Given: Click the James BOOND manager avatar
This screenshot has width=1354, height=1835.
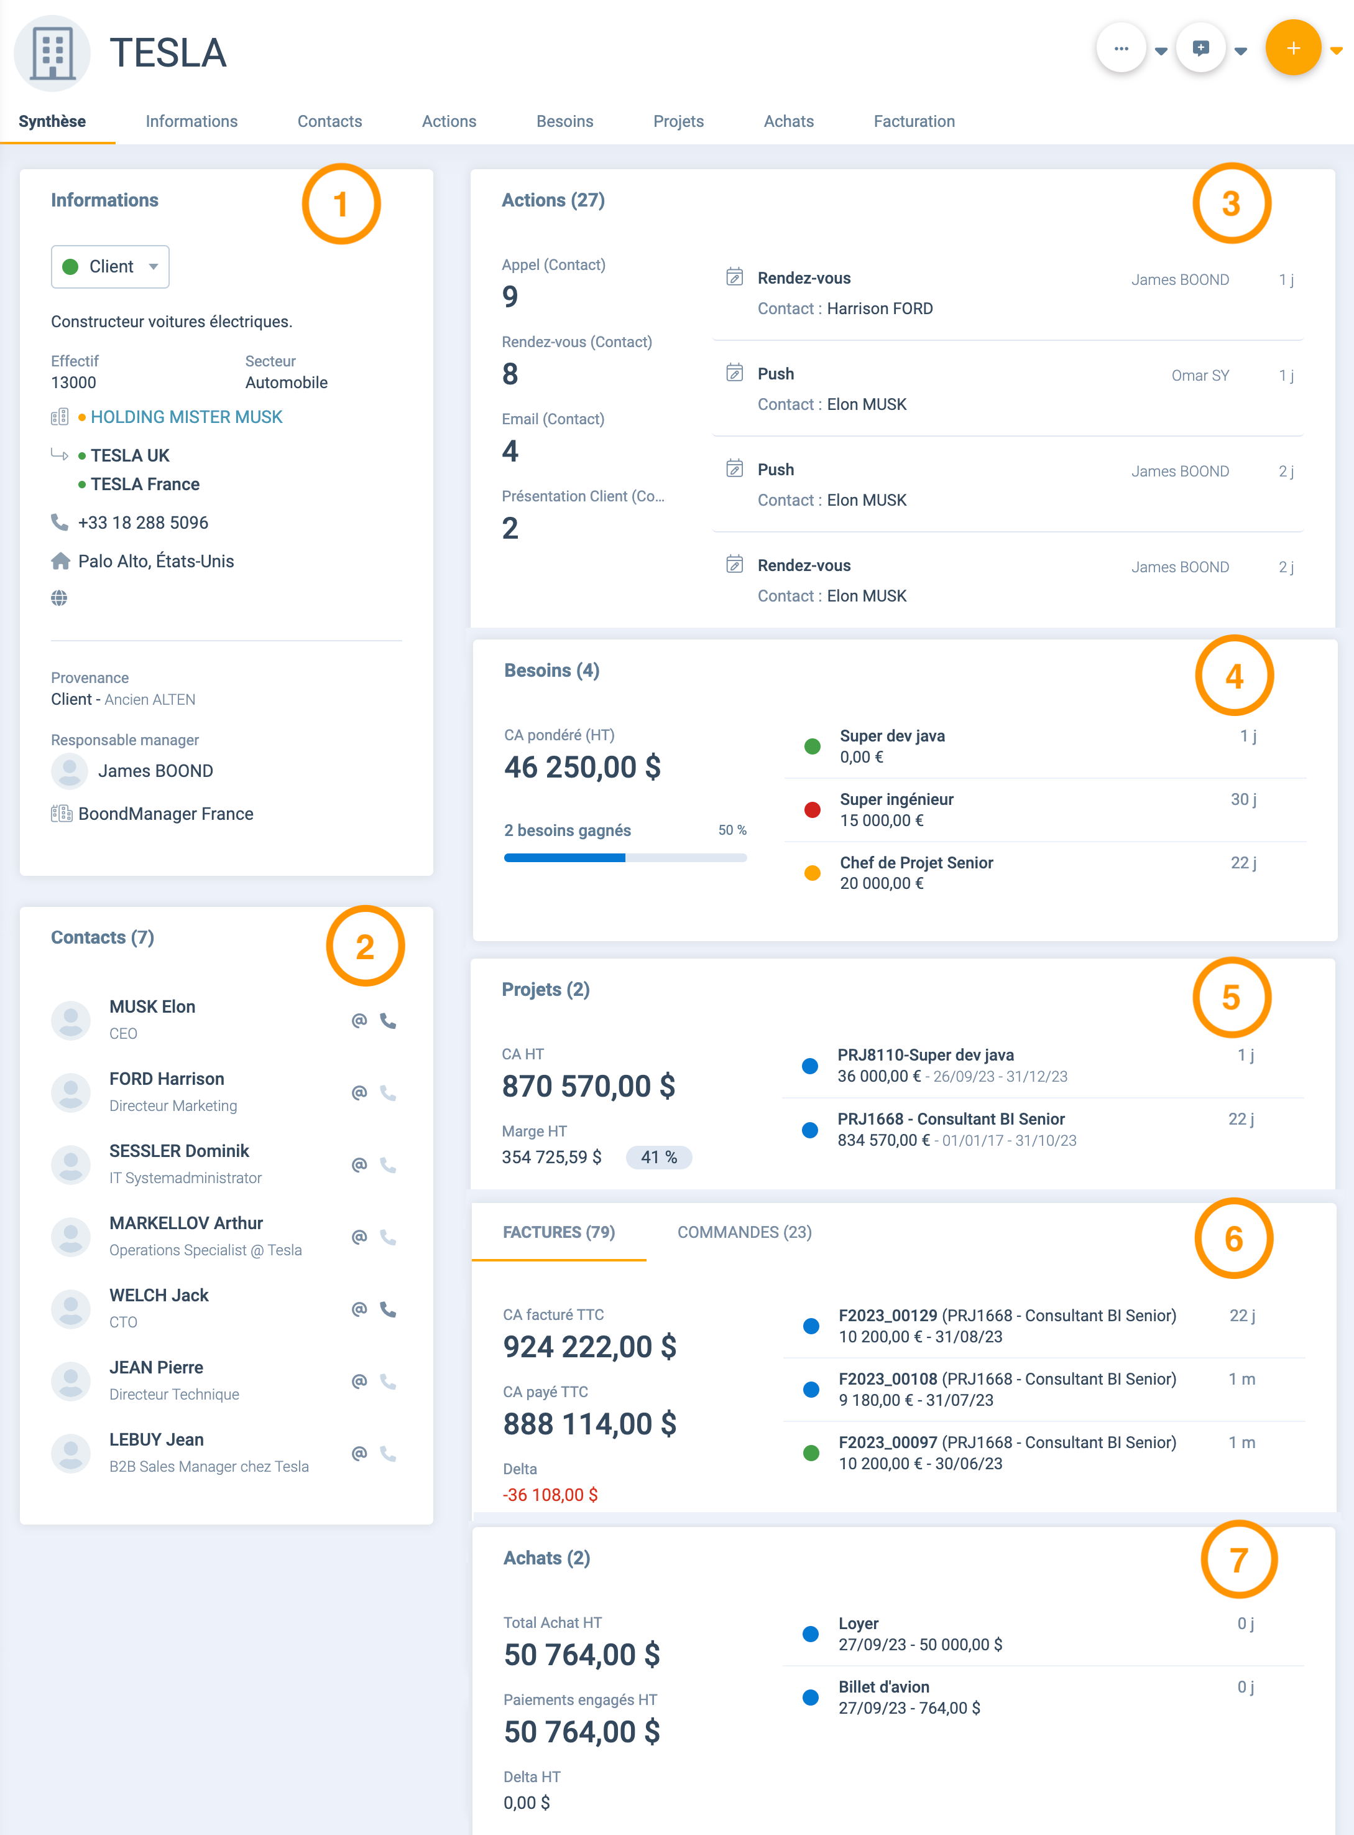Looking at the screenshot, I should [x=70, y=771].
